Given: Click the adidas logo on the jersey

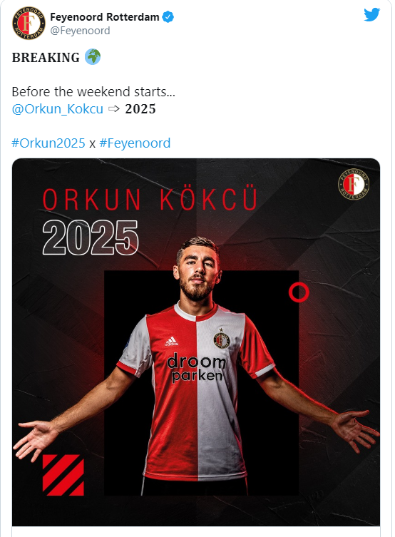Looking at the screenshot, I should [x=171, y=342].
